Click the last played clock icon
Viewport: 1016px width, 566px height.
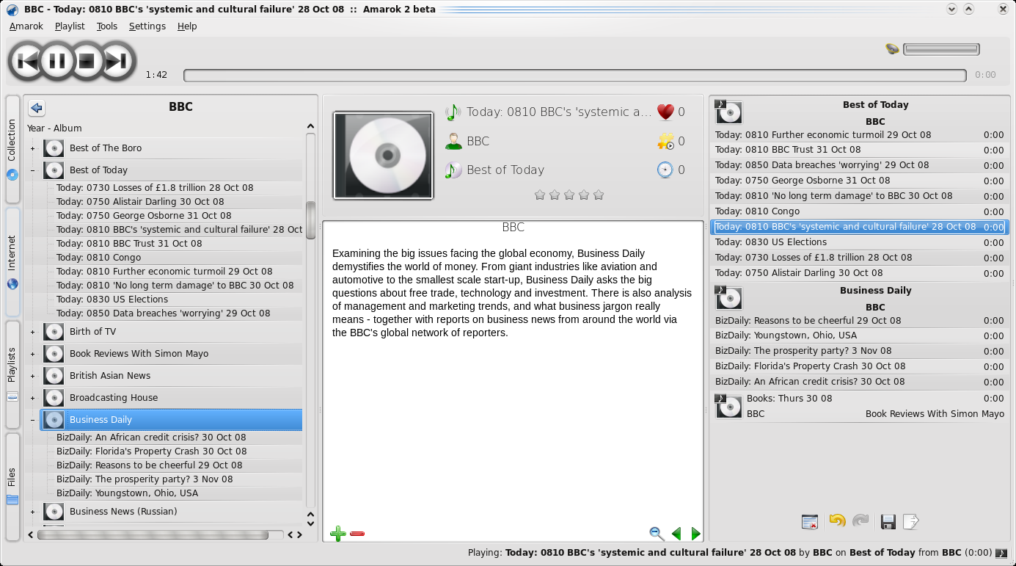click(x=665, y=170)
